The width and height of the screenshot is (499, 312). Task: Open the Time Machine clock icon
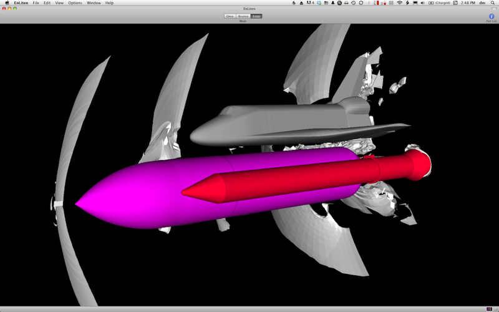coord(354,3)
